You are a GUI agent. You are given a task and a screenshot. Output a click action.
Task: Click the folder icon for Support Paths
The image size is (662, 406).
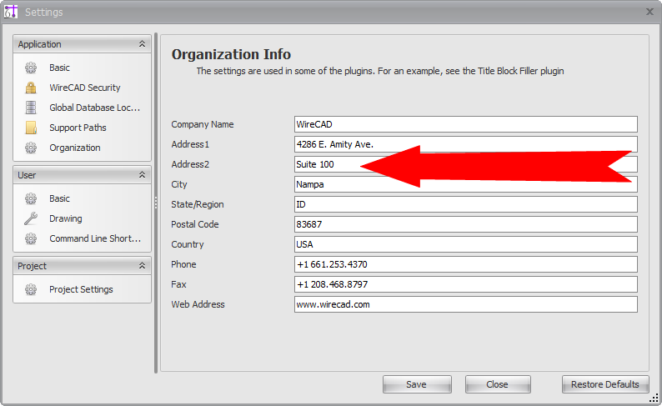[31, 128]
